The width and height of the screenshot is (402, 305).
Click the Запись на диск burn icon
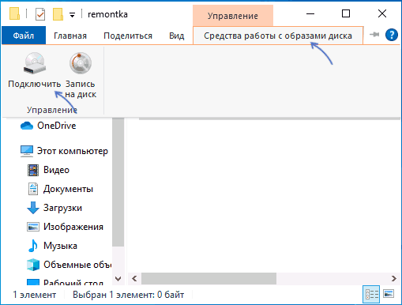(81, 63)
